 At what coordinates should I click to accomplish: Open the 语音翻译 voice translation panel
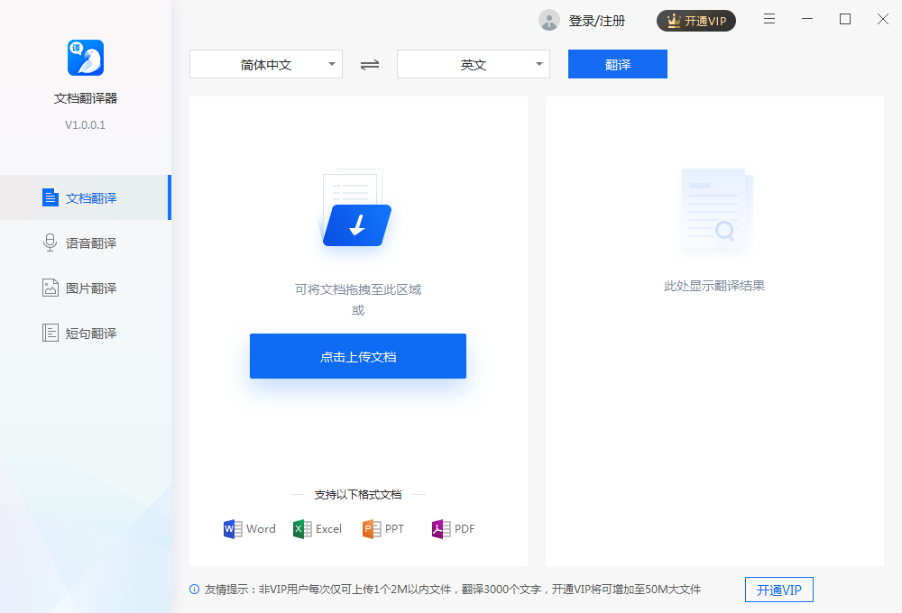(86, 242)
